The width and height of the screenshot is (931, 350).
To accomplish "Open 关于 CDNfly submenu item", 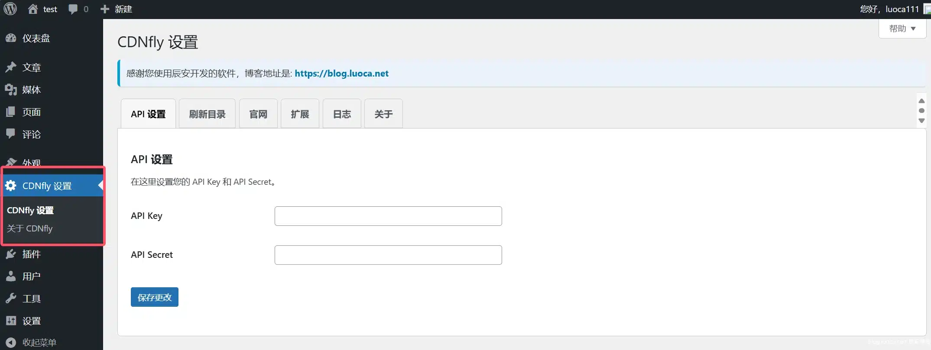I will pyautogui.click(x=30, y=228).
